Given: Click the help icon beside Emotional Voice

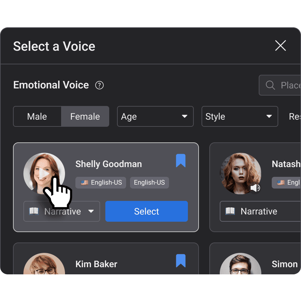Looking at the screenshot, I should tap(99, 85).
